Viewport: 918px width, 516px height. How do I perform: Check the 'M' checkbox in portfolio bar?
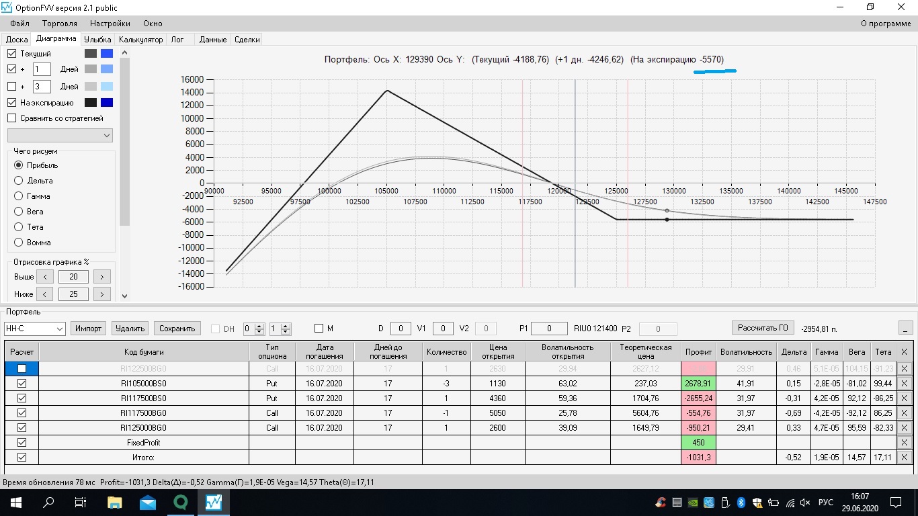319,329
